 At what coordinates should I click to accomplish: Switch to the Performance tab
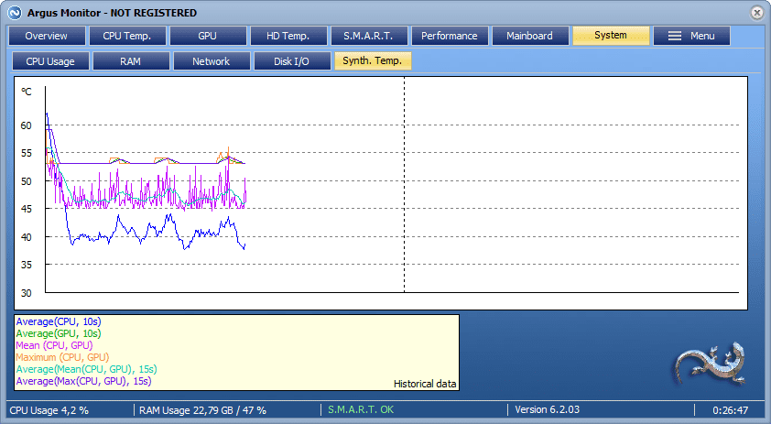(450, 36)
